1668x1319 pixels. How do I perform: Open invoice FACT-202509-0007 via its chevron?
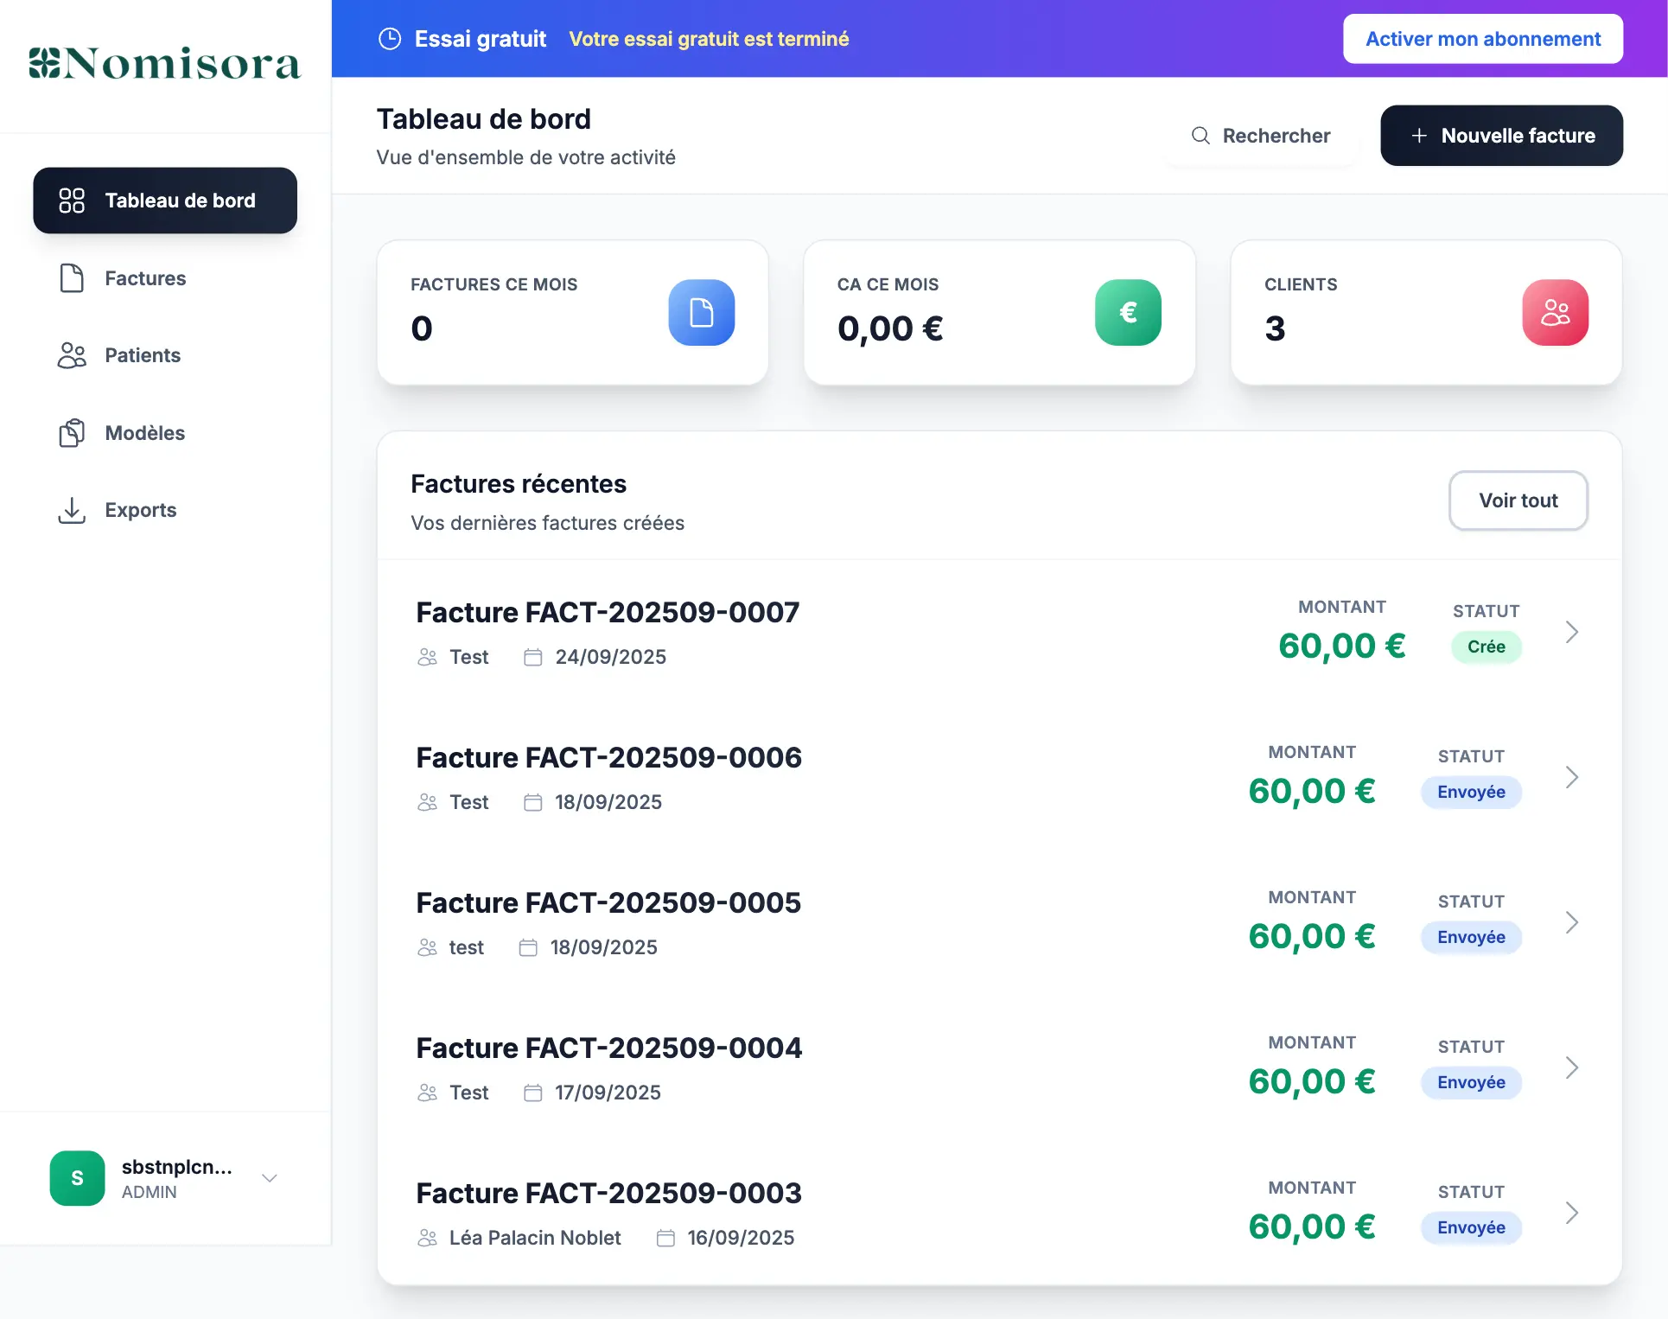(x=1571, y=632)
